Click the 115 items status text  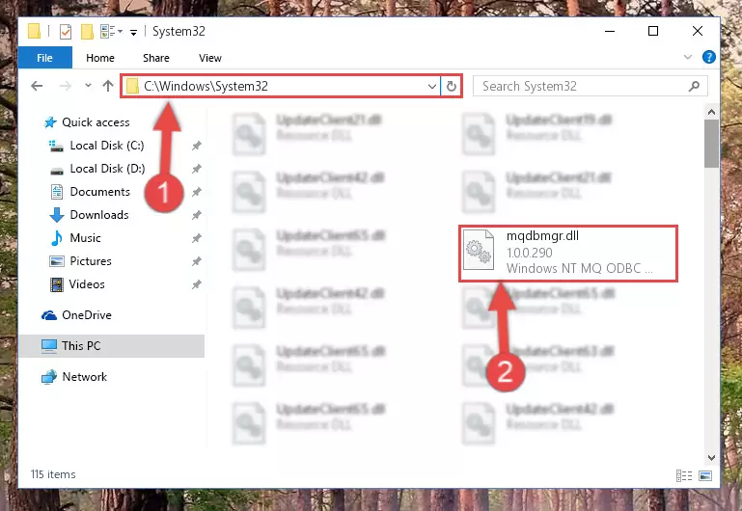click(53, 474)
